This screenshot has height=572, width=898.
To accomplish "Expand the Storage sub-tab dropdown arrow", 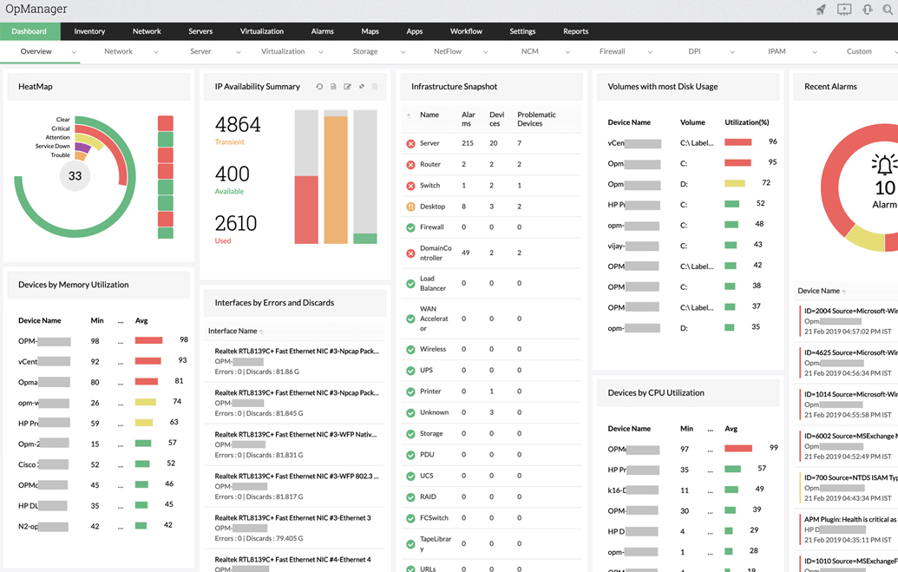I will pyautogui.click(x=403, y=52).
